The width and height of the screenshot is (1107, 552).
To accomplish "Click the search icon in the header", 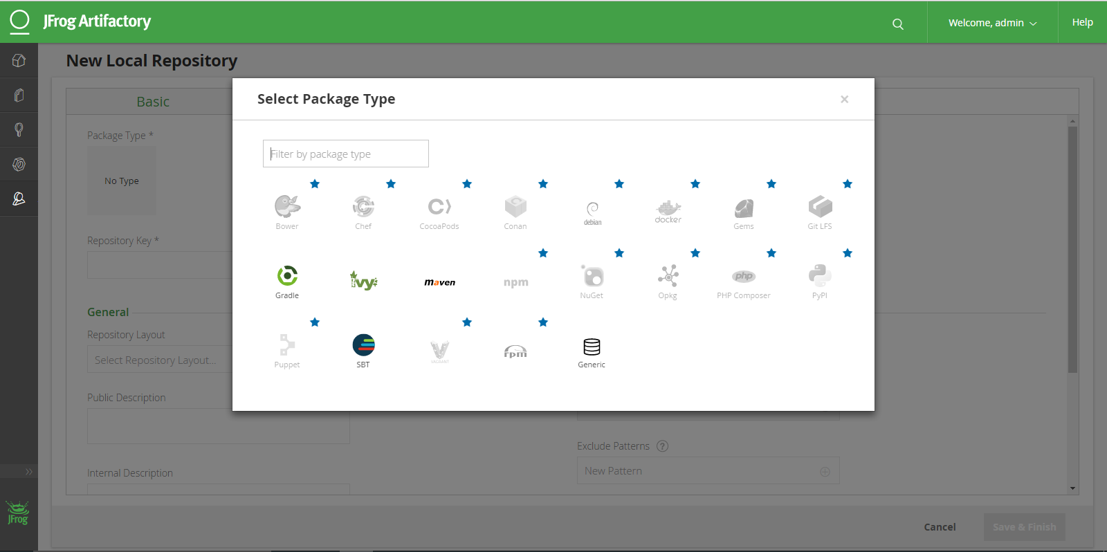I will (898, 24).
